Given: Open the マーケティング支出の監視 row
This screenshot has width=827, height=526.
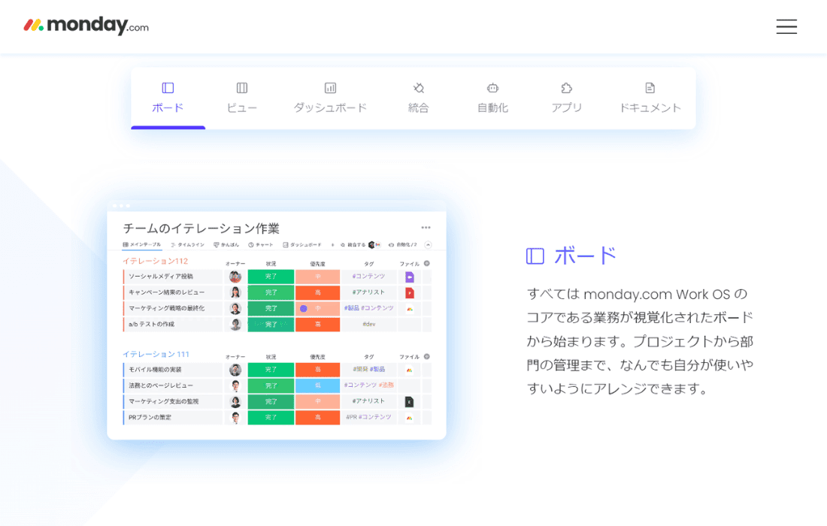Looking at the screenshot, I should 172,401.
